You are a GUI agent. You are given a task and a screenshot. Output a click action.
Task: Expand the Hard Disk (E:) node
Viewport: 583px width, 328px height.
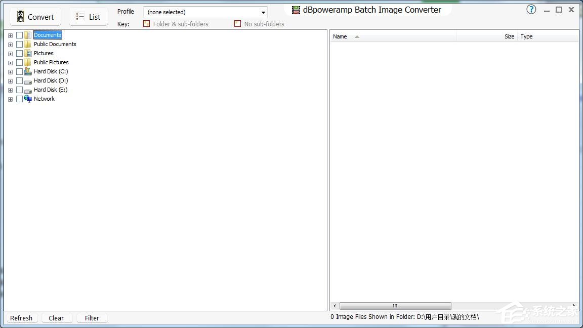tap(11, 90)
